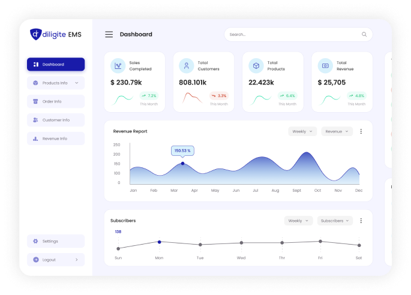Open Weekly dropdown in Revenue Report
The height and width of the screenshot is (295, 411).
point(302,131)
